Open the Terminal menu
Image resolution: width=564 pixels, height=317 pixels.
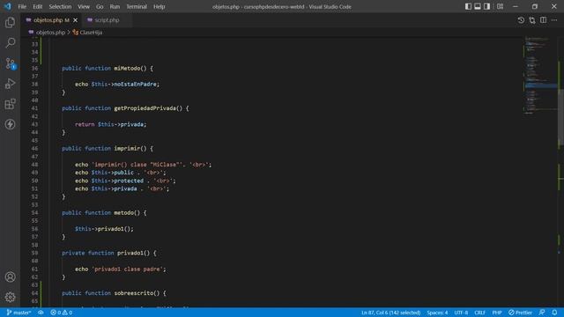(137, 6)
